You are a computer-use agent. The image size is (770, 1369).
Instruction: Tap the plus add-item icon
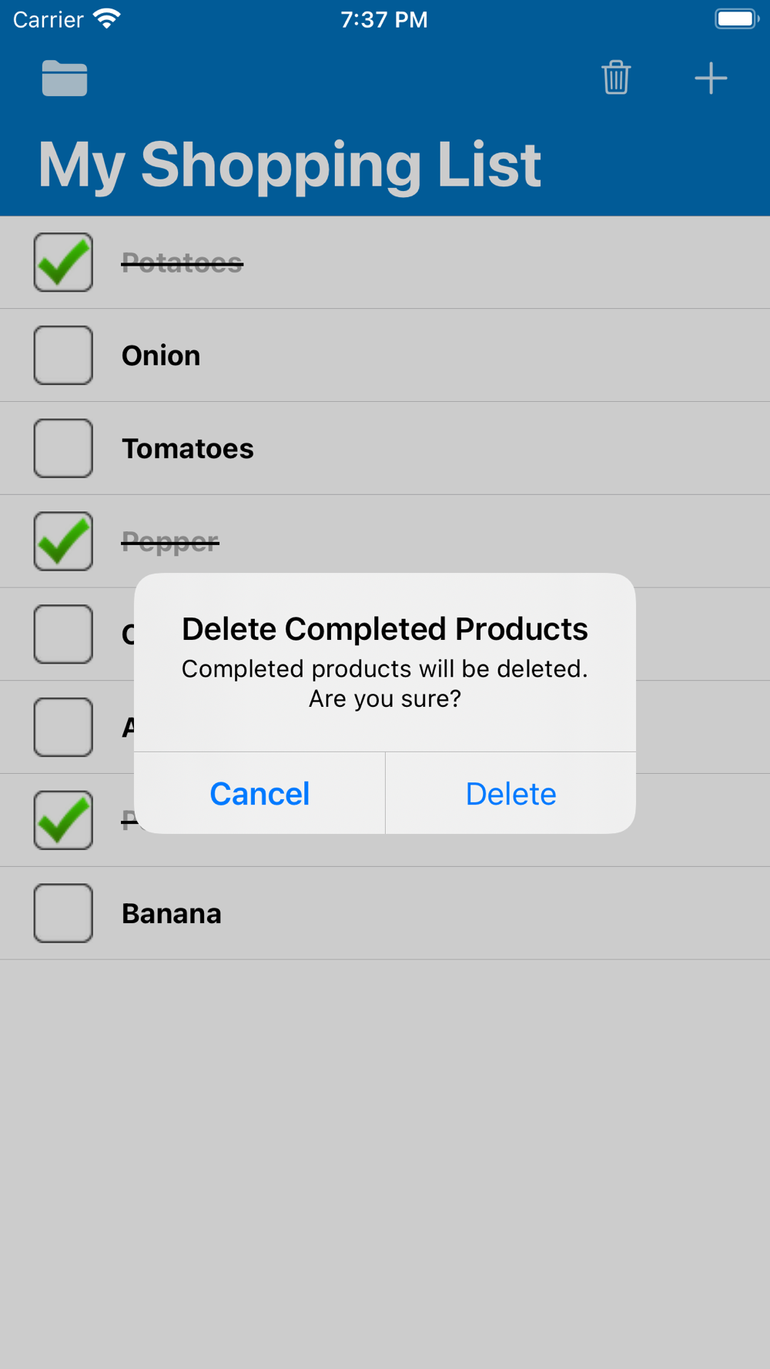711,79
